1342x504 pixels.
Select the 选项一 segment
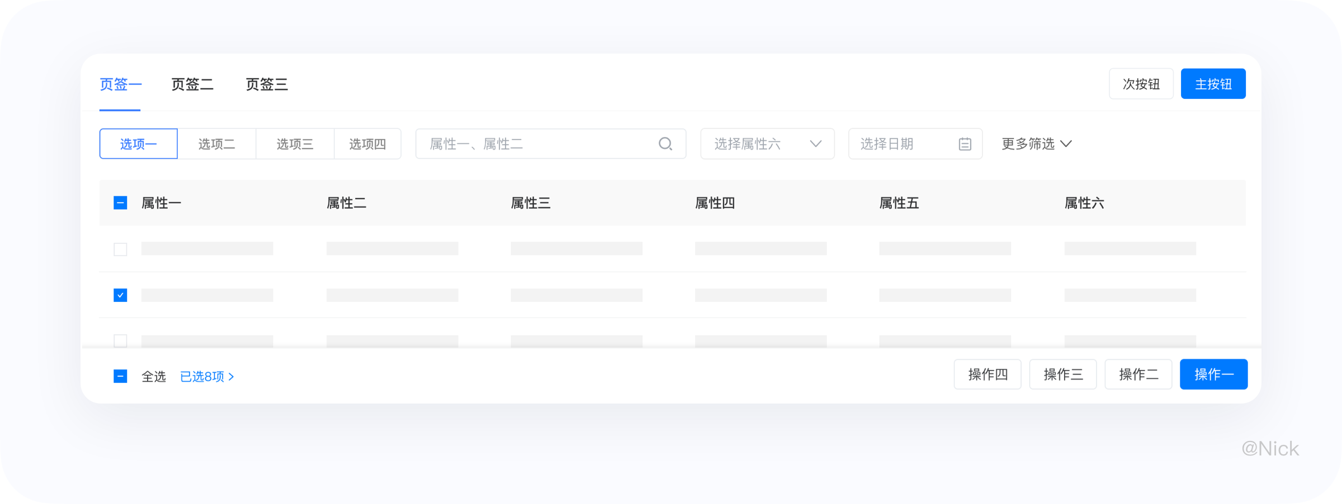(139, 144)
